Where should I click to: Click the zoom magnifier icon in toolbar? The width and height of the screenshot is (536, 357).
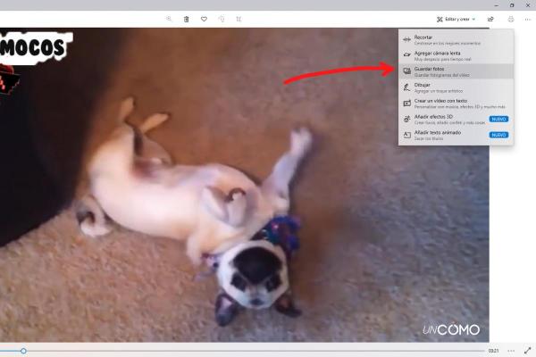pyautogui.click(x=169, y=19)
